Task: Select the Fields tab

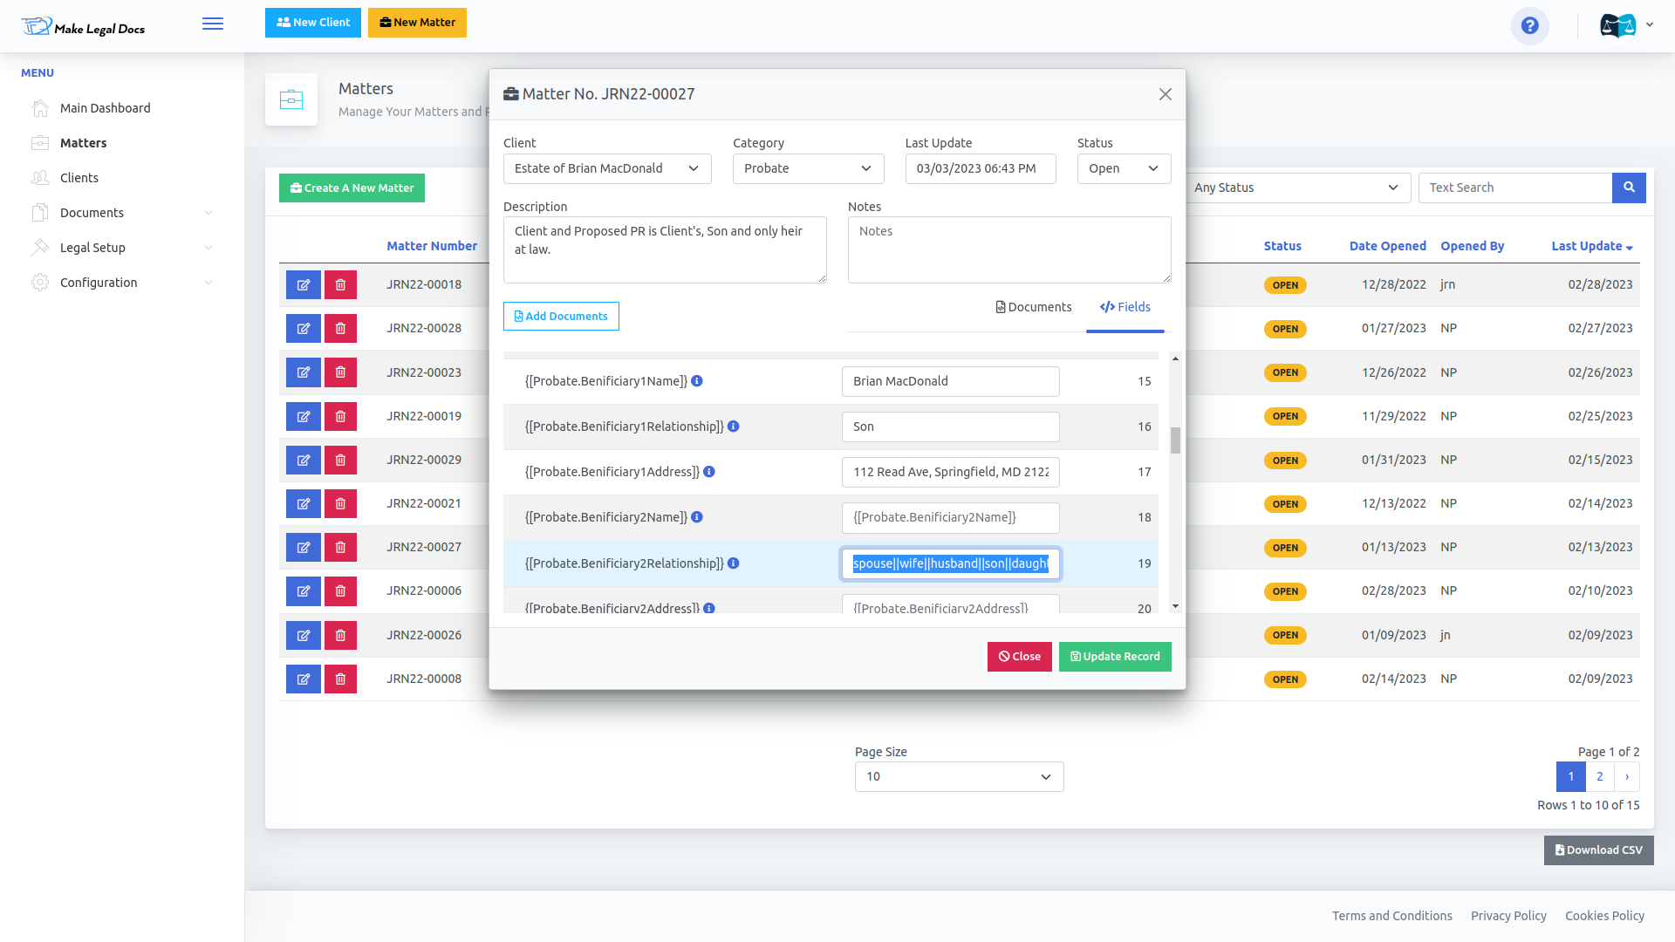Action: tap(1125, 307)
